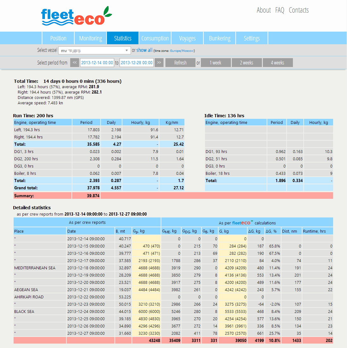347x348 pixels.
Task: Click the Runtime, hrs column header
Action: pos(318,231)
